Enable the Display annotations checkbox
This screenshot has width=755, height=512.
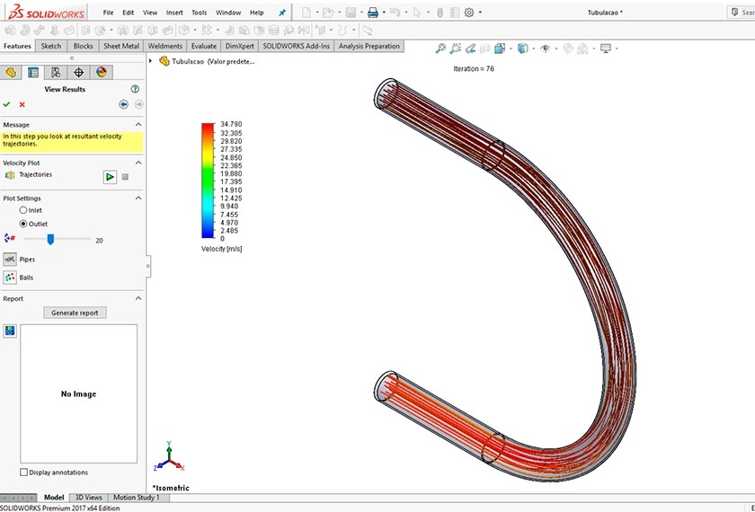(23, 472)
